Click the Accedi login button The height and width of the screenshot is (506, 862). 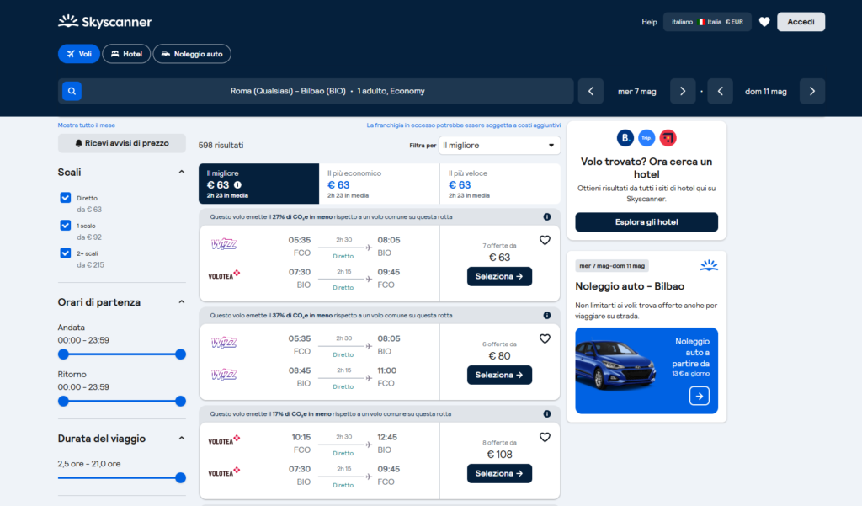(801, 22)
